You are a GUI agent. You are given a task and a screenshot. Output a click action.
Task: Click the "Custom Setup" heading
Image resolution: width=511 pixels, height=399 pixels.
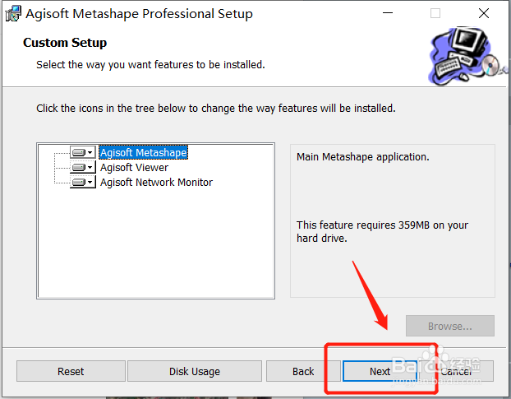click(x=65, y=43)
